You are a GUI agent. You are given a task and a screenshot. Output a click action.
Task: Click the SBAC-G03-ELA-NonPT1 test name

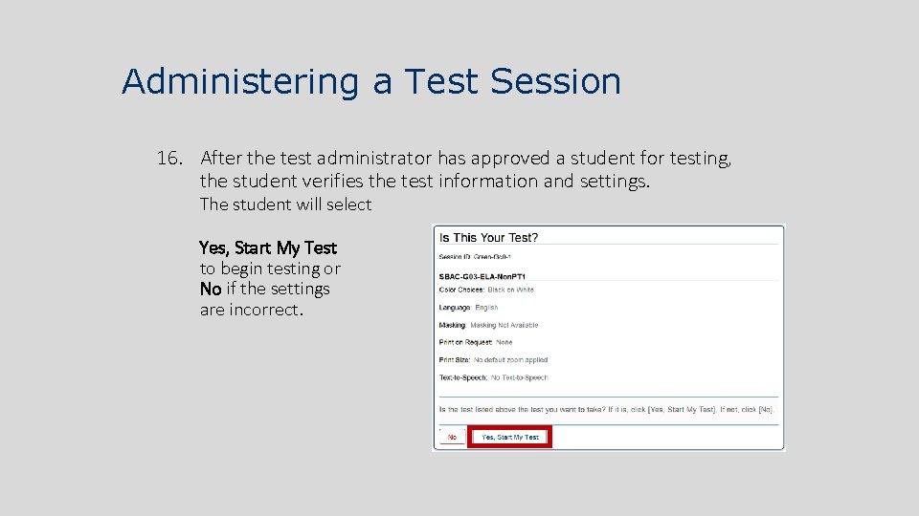[482, 277]
